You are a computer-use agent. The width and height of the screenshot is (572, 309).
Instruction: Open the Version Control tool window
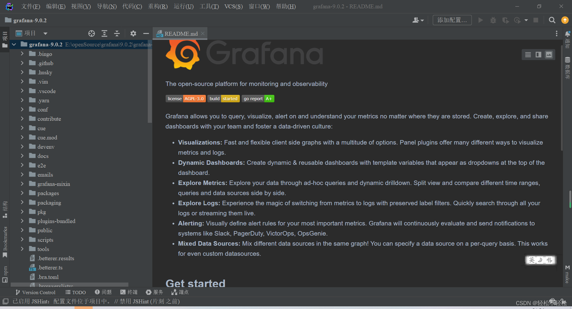point(35,292)
